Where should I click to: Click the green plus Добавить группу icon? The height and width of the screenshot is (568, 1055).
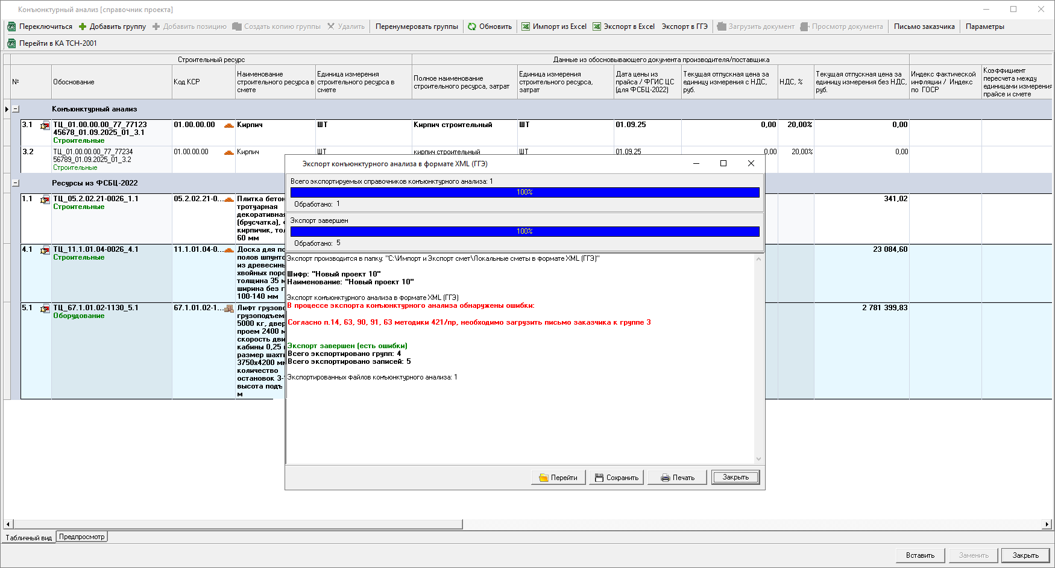[x=83, y=27]
